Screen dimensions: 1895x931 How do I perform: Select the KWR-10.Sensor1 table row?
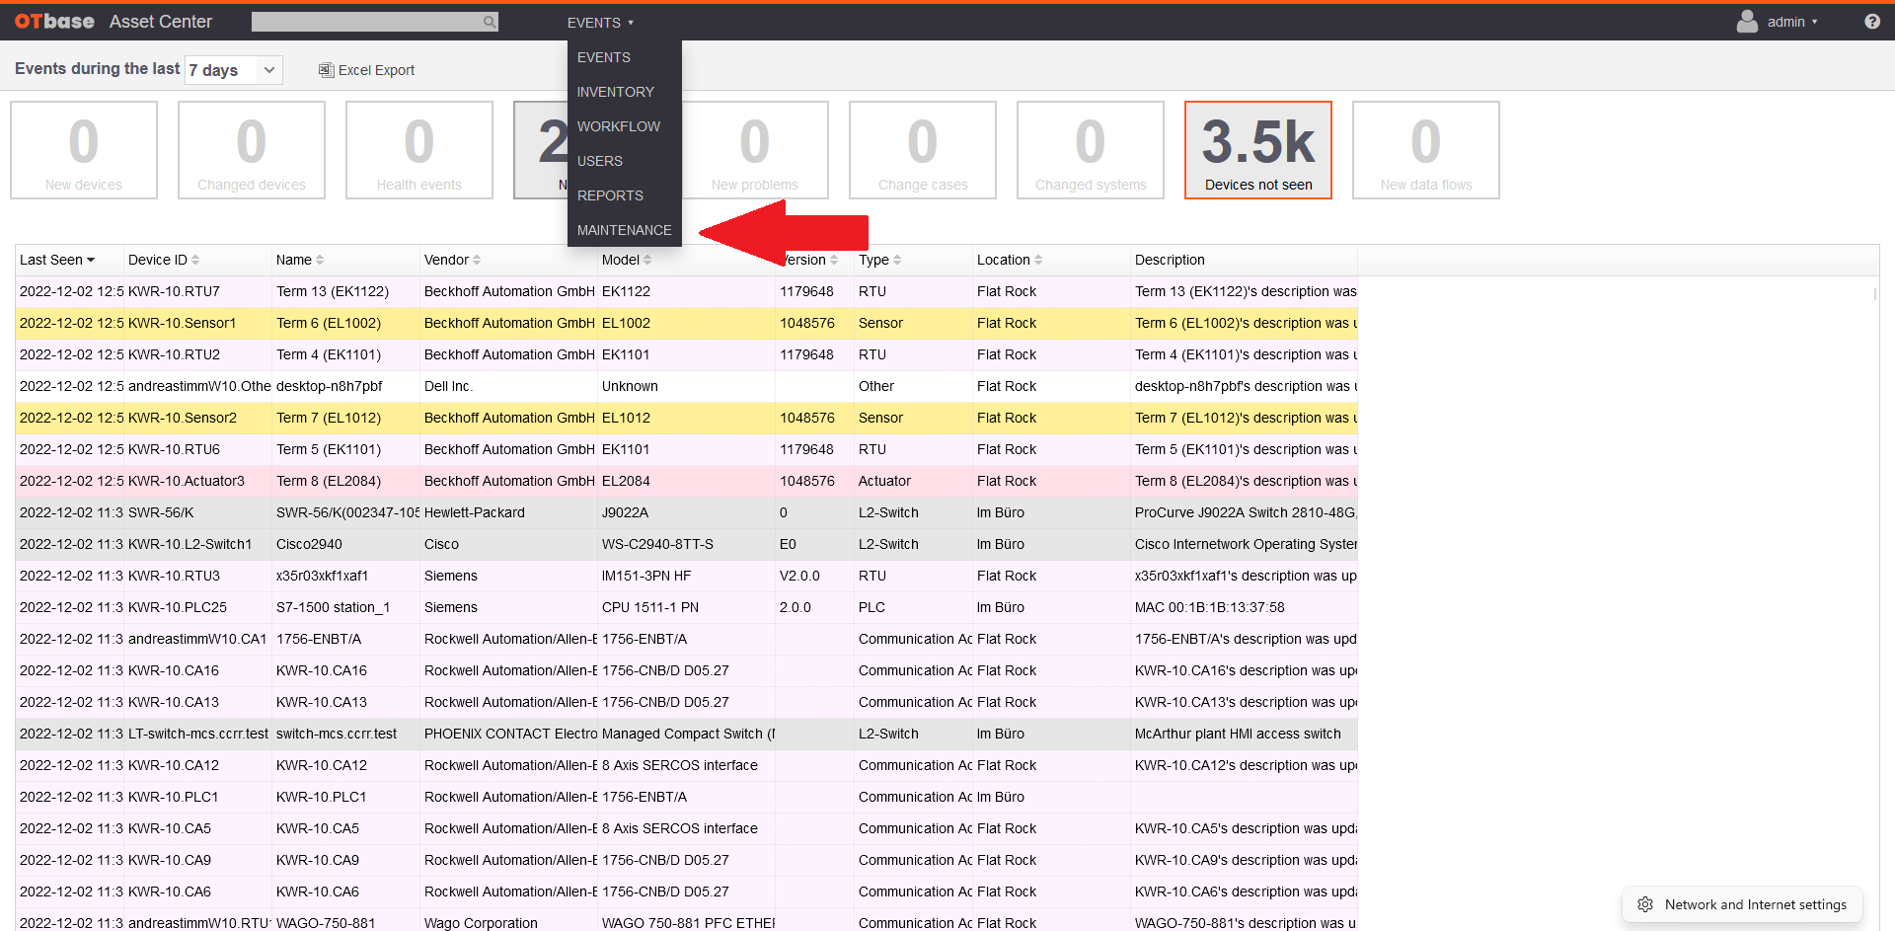686,323
